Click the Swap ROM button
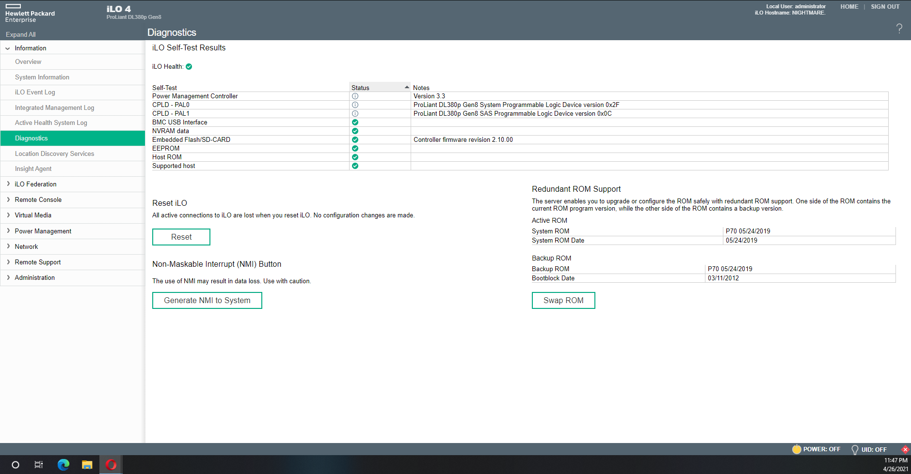 [563, 300]
